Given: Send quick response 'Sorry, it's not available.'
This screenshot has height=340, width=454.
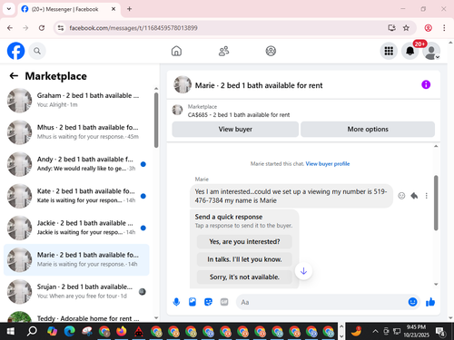Looking at the screenshot, I should pyautogui.click(x=244, y=277).
